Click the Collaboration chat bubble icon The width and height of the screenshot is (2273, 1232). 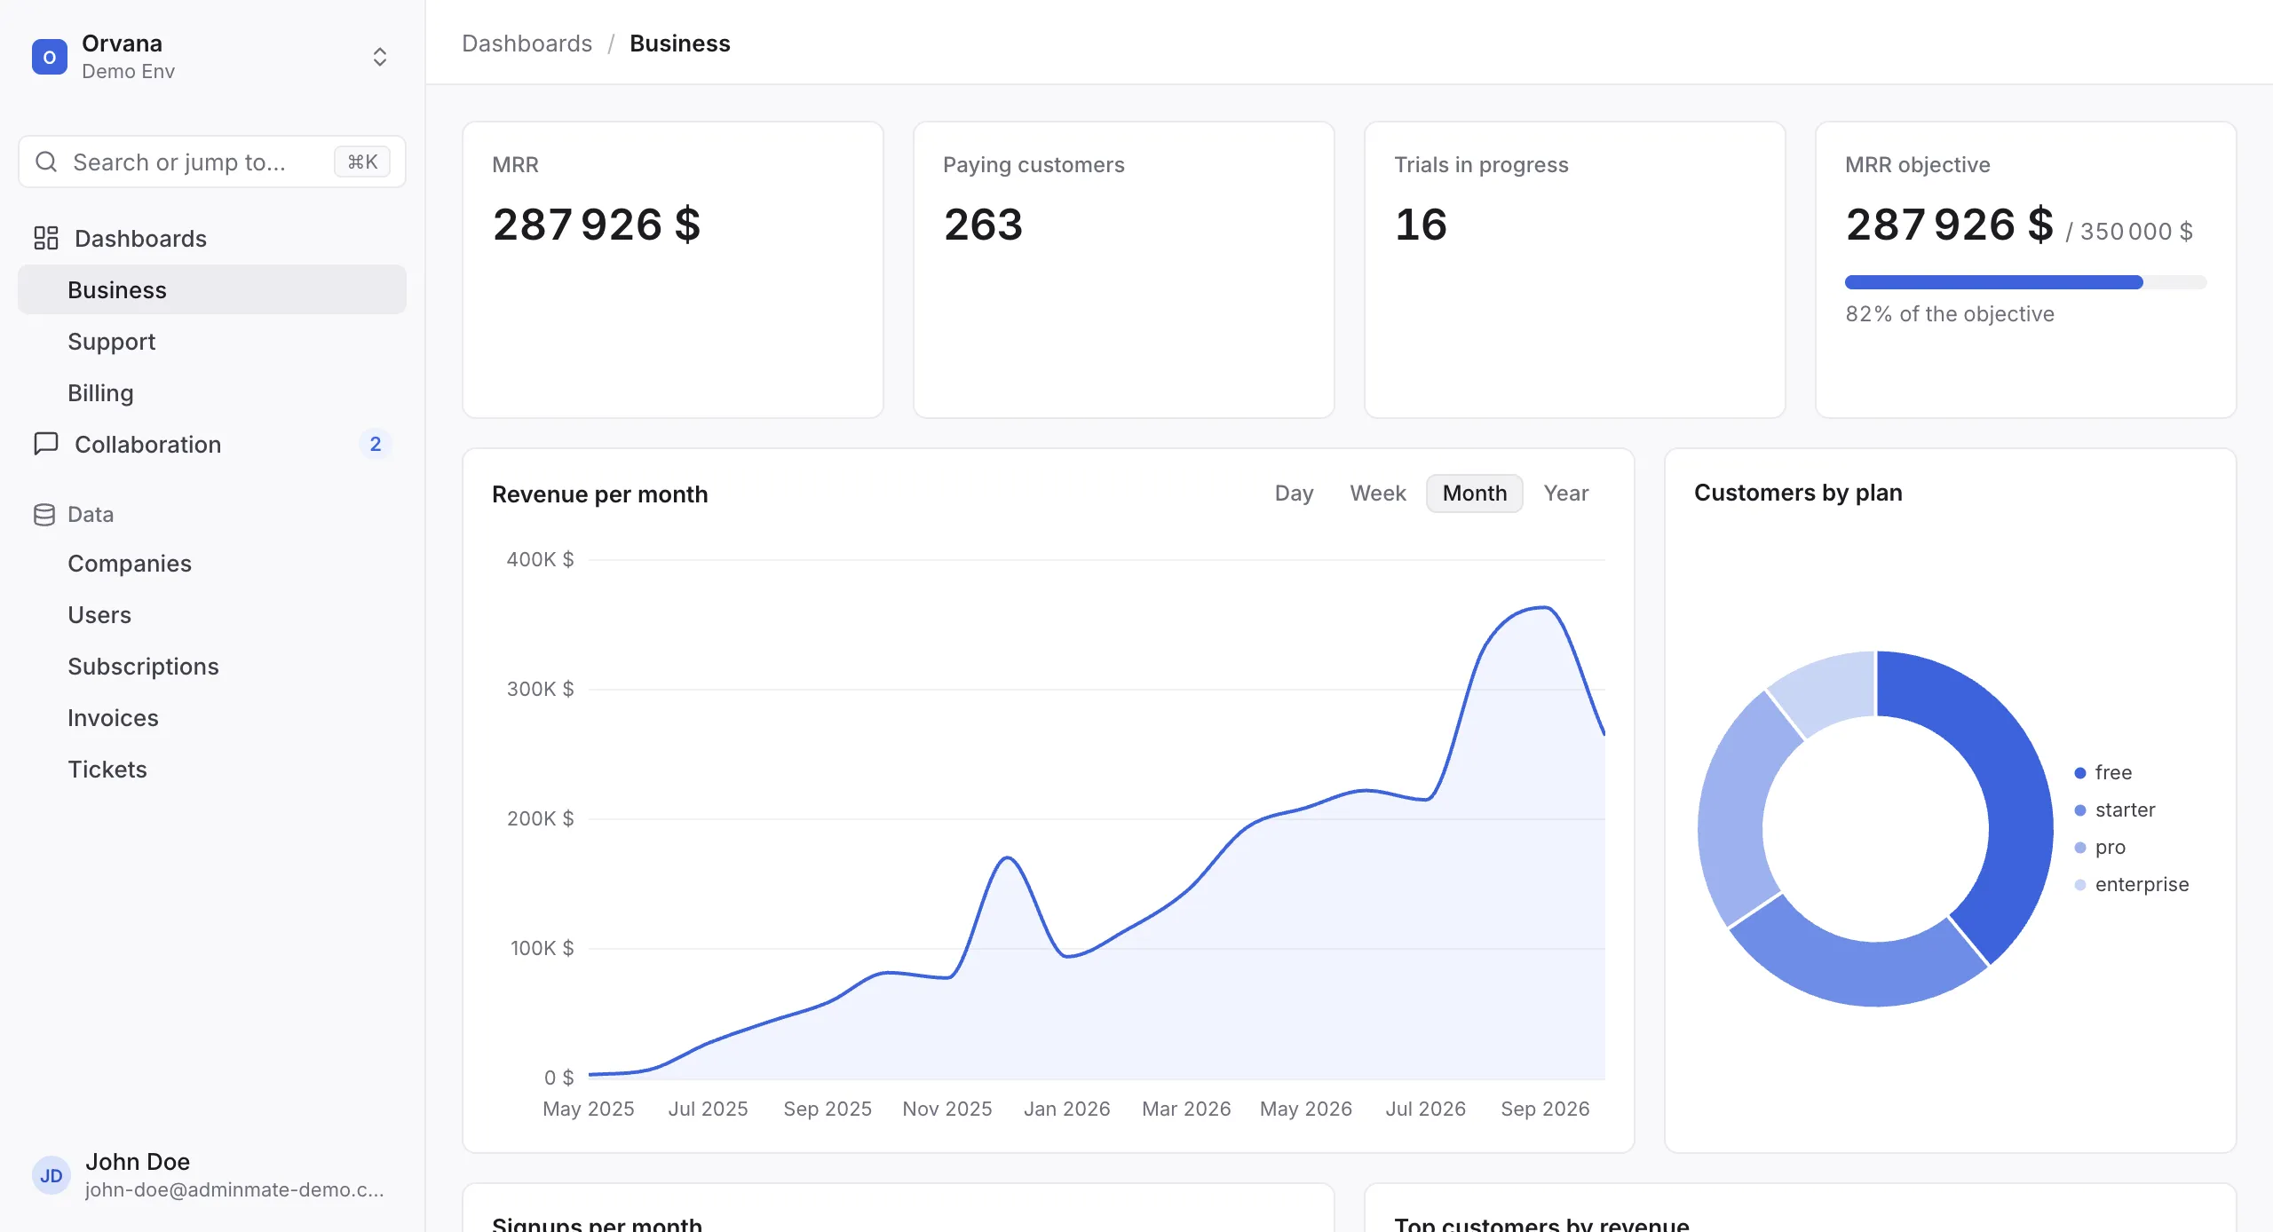pyautogui.click(x=46, y=444)
